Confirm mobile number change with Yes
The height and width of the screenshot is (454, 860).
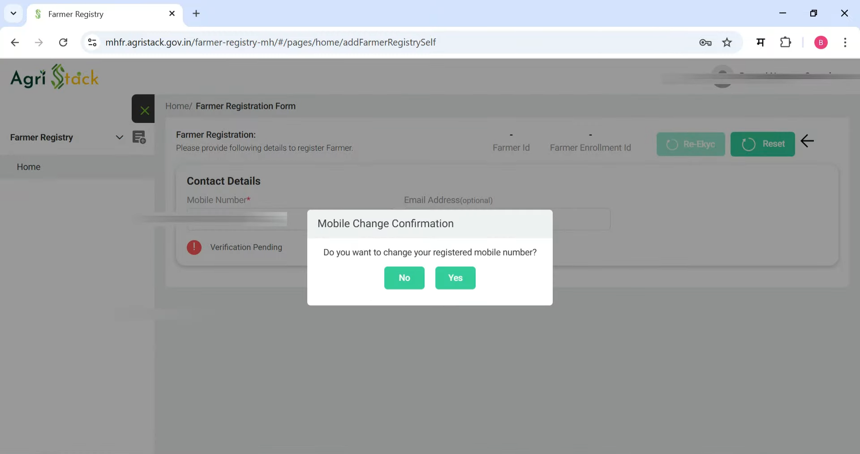tap(455, 278)
